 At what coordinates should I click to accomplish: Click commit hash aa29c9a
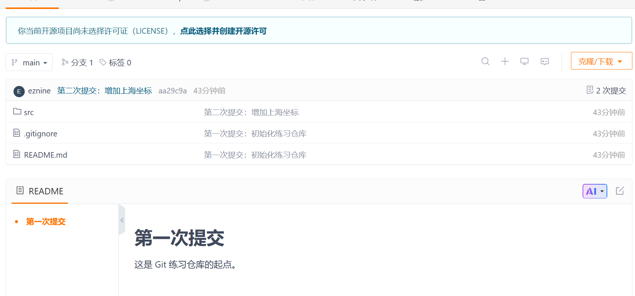(173, 91)
